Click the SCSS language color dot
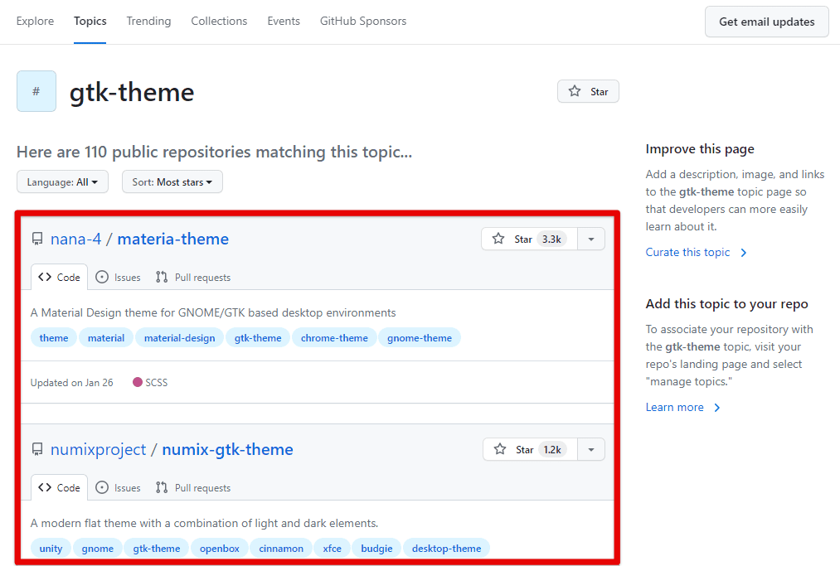Screen dimensions: 840x566 [138, 382]
